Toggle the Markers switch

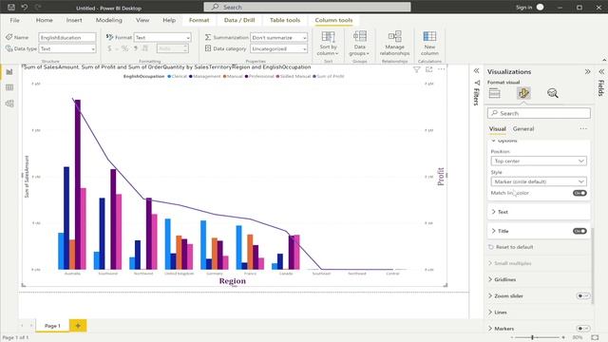click(x=583, y=329)
